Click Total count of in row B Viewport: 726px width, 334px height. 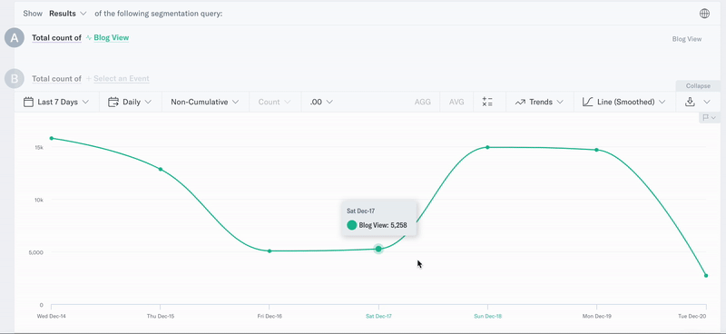pyautogui.click(x=56, y=79)
